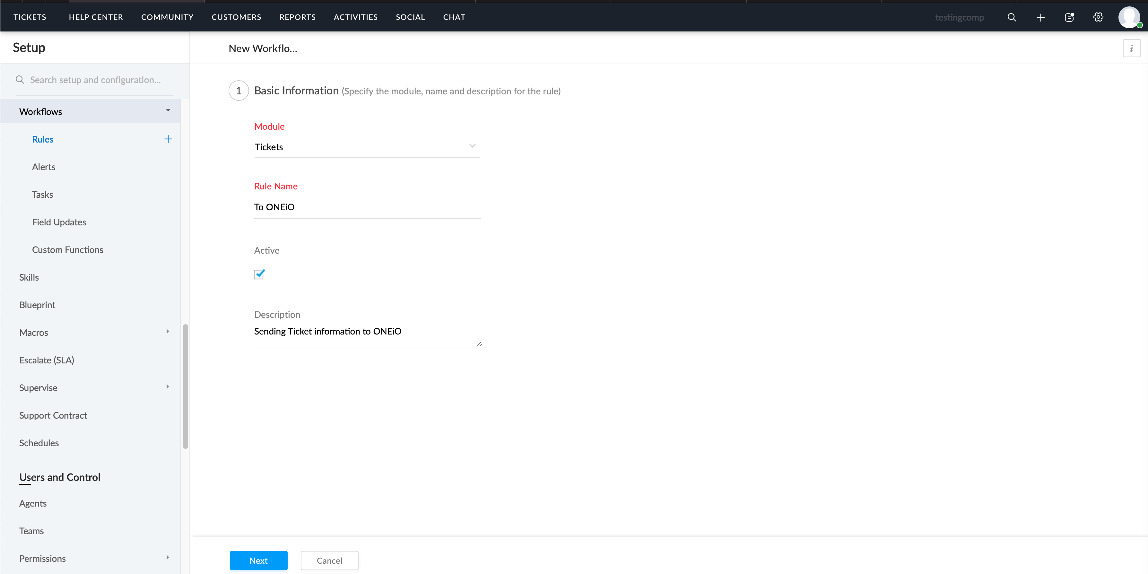Open the Reports tab
This screenshot has width=1148, height=574.
[x=297, y=17]
